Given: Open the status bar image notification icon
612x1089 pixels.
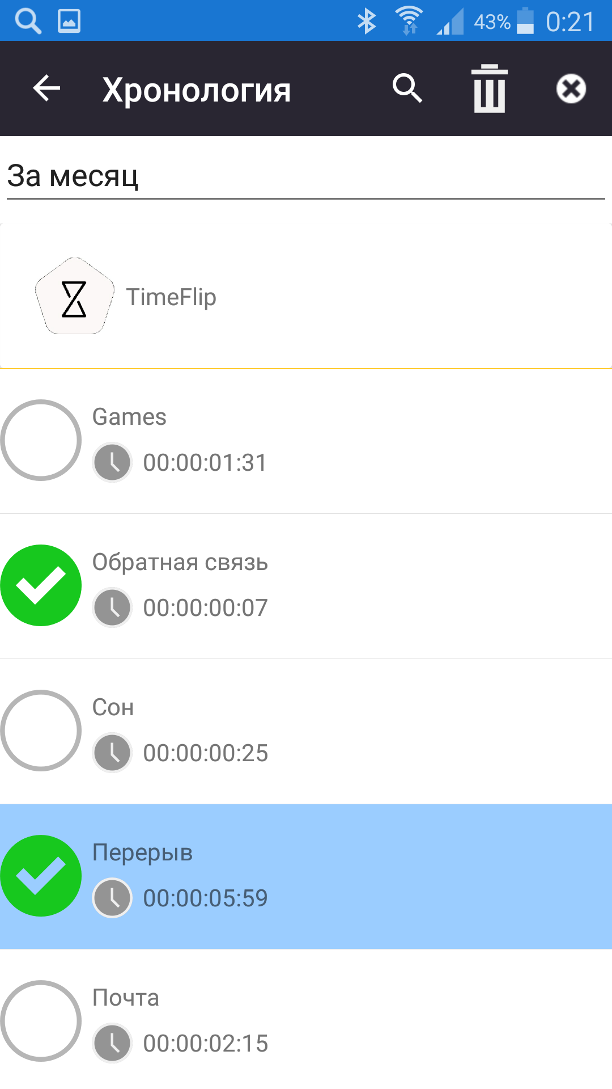Looking at the screenshot, I should 69,21.
